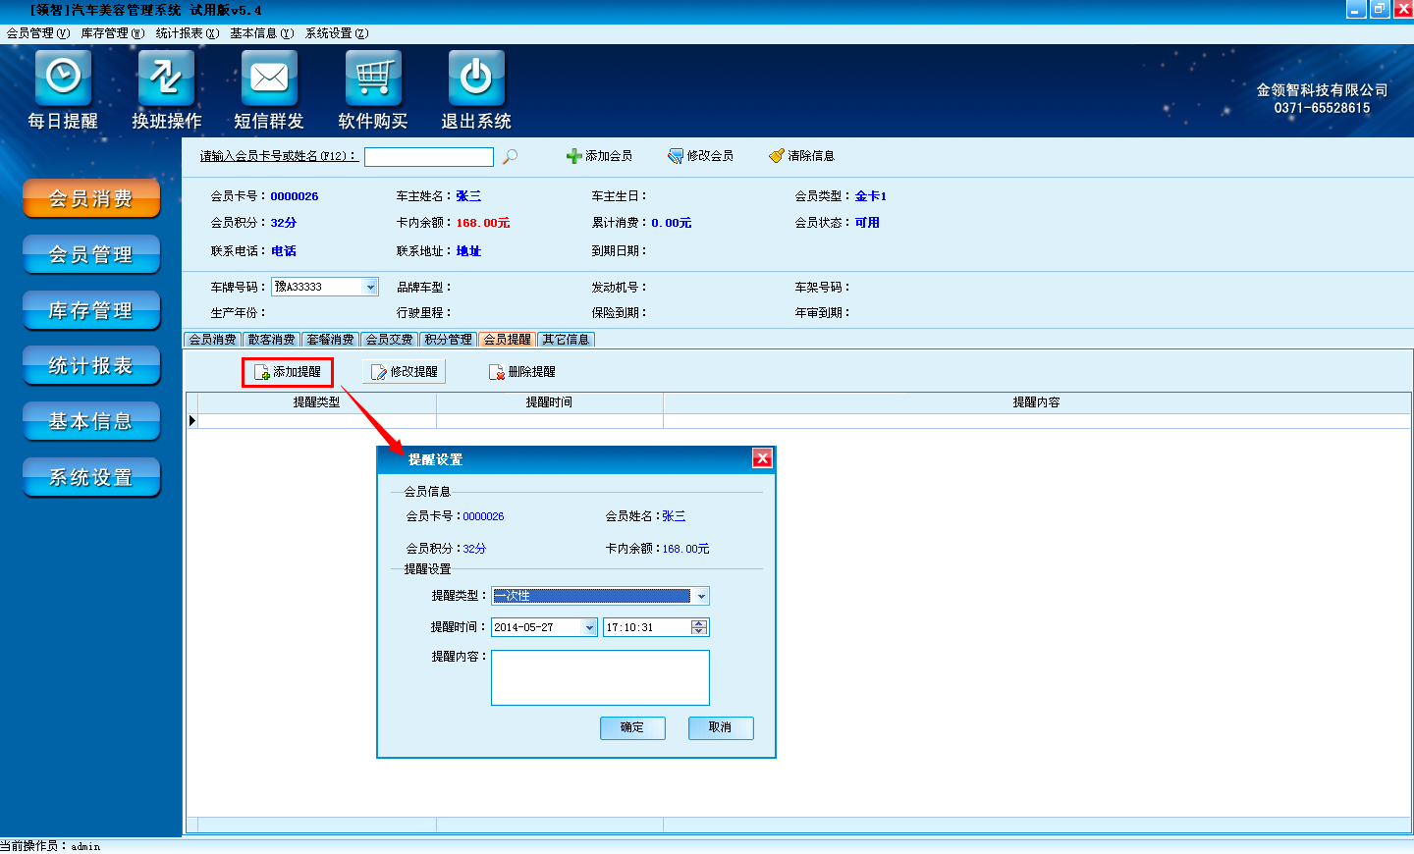
Task: Close the 提醒设置 dialog
Action: click(x=762, y=458)
